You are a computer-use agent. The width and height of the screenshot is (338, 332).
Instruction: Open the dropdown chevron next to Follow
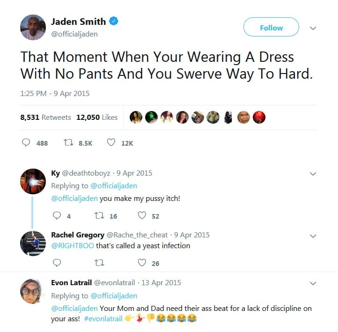pyautogui.click(x=313, y=28)
